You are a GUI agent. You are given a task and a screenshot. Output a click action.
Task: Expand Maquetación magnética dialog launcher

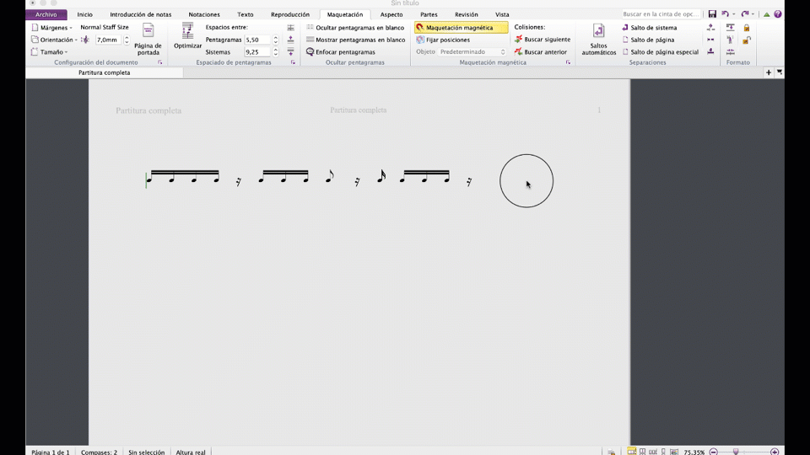coord(568,62)
